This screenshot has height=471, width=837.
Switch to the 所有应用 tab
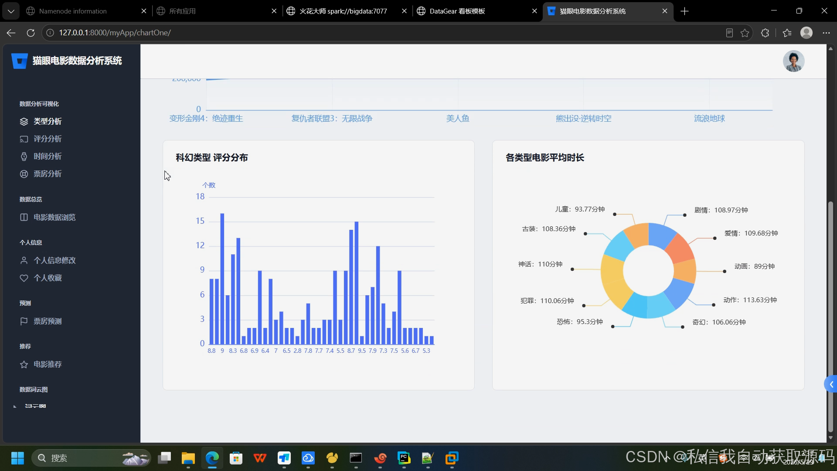tap(182, 11)
